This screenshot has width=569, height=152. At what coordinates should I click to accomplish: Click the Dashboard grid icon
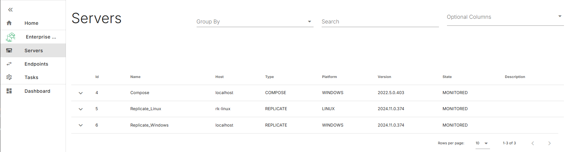click(9, 91)
